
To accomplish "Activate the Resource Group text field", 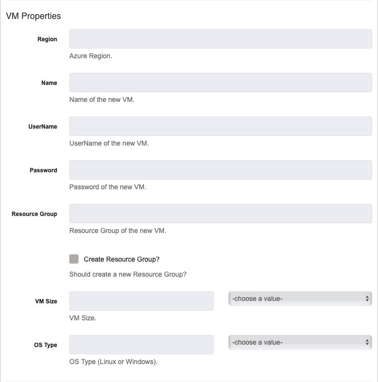I will click(x=220, y=214).
